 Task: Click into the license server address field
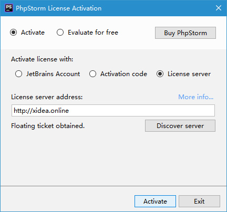coord(113,111)
